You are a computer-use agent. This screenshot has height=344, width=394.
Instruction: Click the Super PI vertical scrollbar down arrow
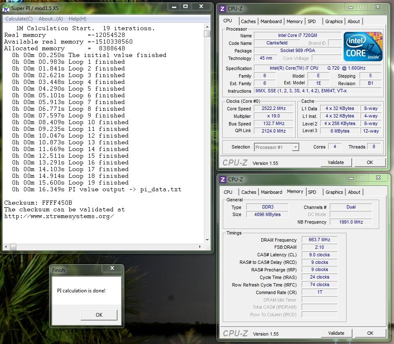[207, 240]
